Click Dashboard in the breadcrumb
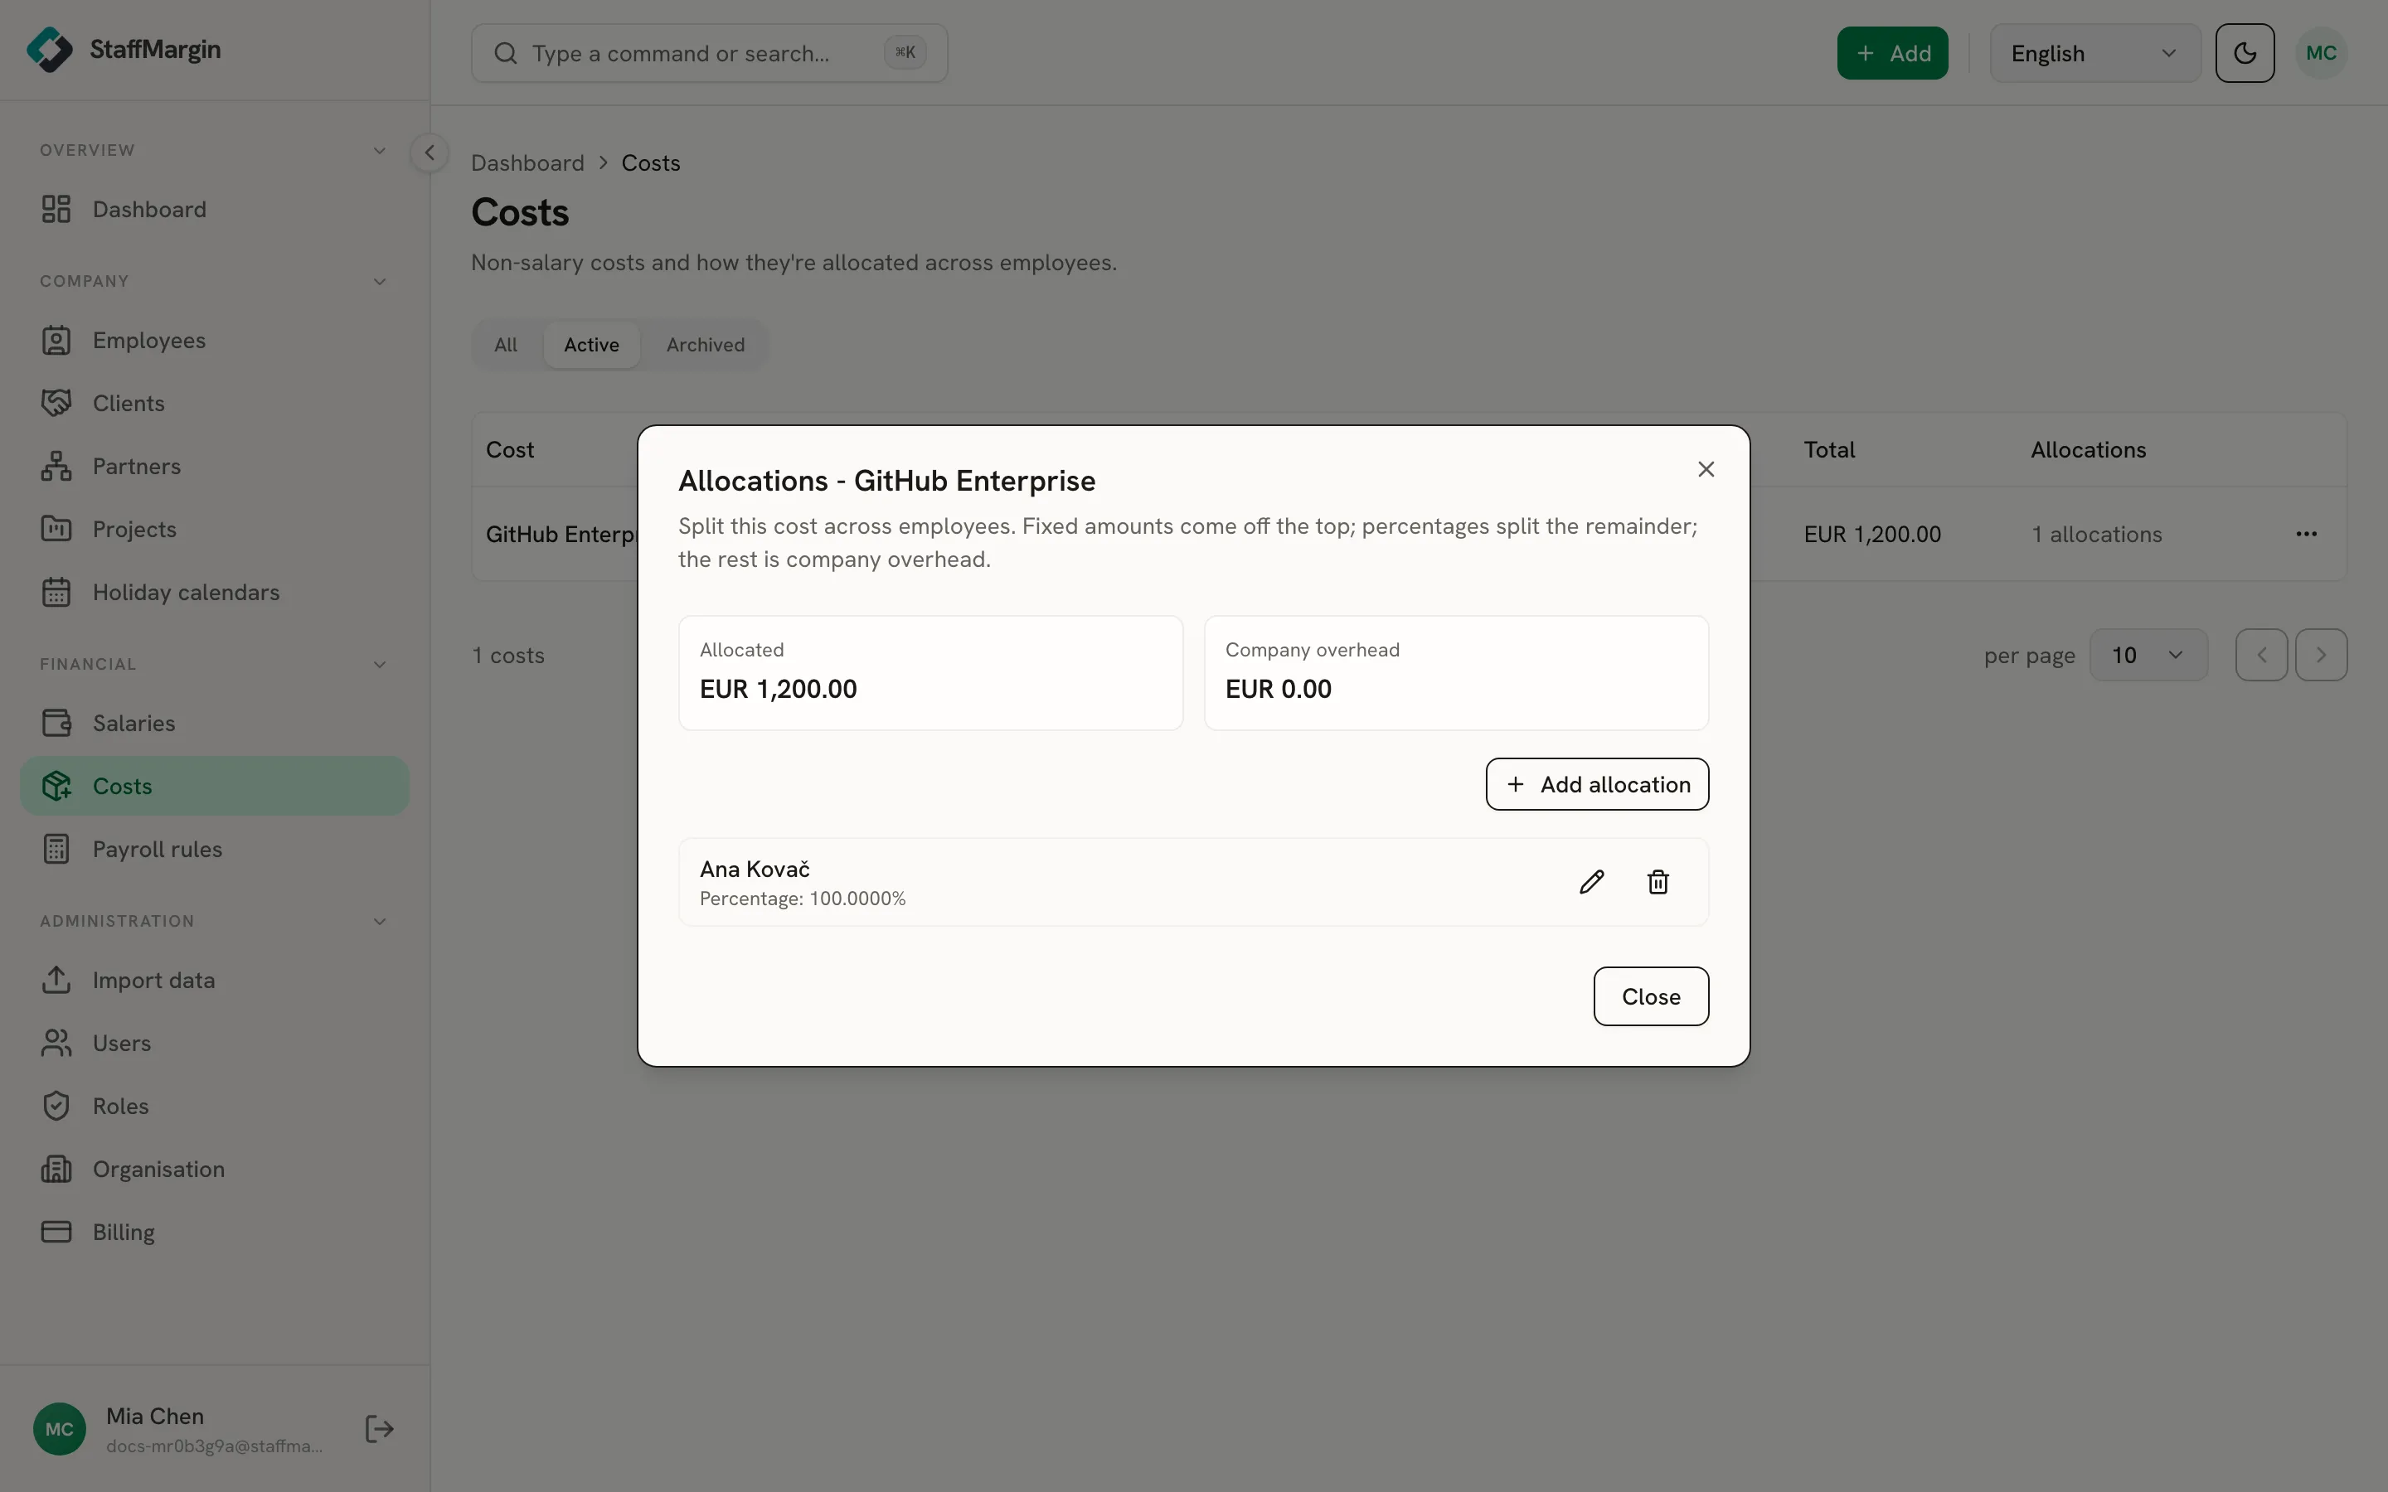The width and height of the screenshot is (2388, 1492). click(527, 162)
